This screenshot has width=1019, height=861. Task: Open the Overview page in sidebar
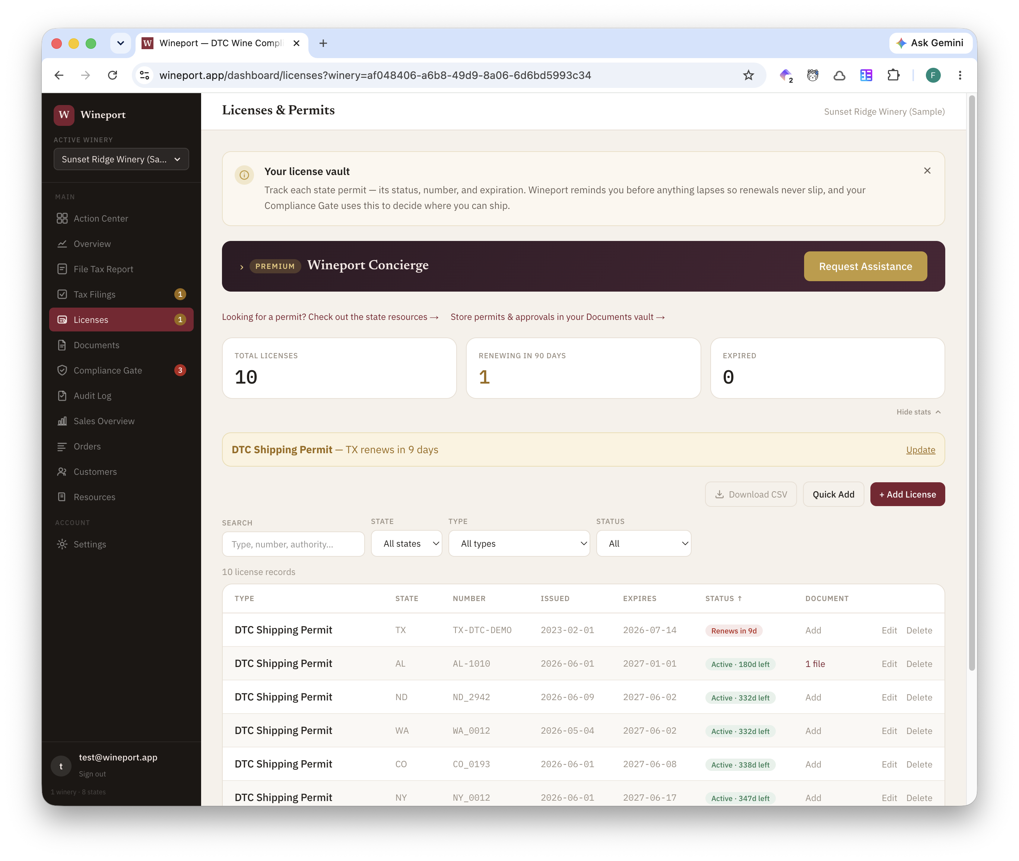[x=121, y=244]
